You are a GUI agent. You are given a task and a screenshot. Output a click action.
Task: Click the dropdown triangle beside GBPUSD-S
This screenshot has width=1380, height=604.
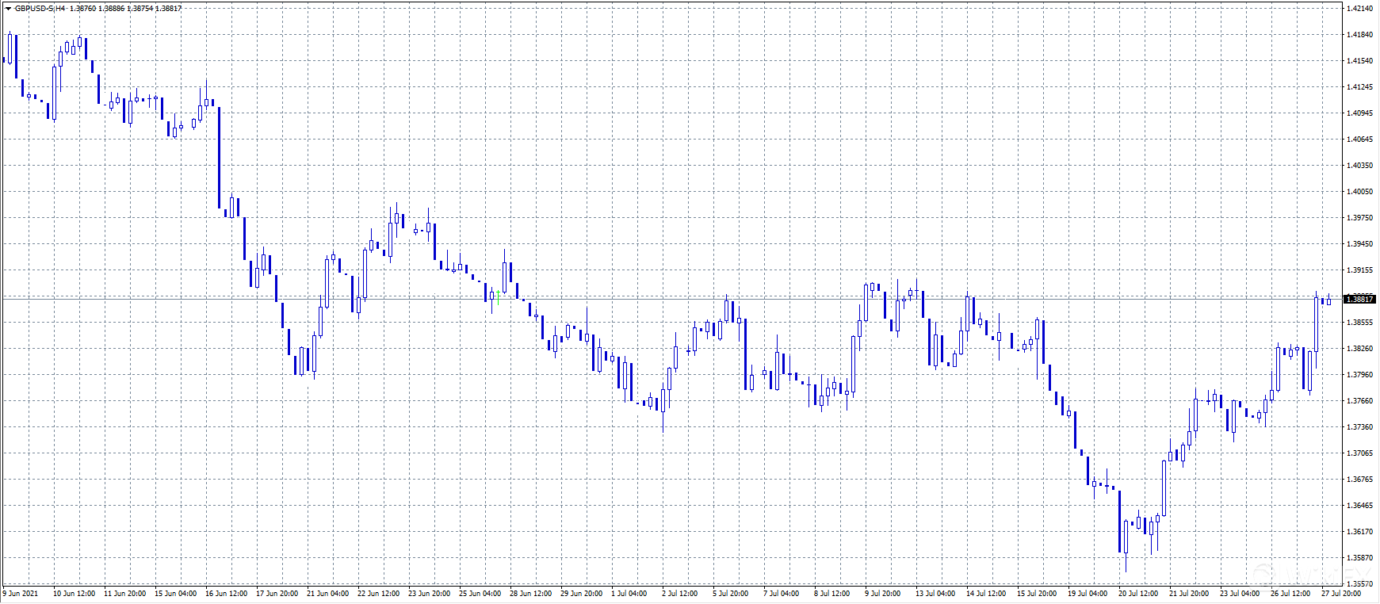(8, 9)
